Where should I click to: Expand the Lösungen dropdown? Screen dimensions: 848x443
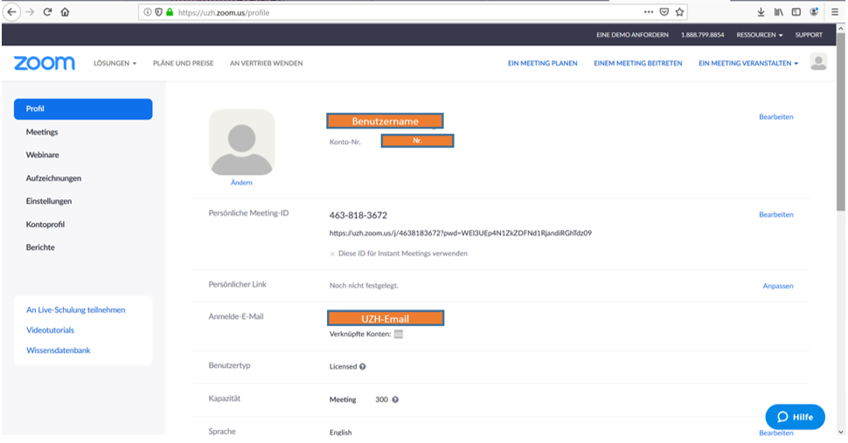pos(115,64)
